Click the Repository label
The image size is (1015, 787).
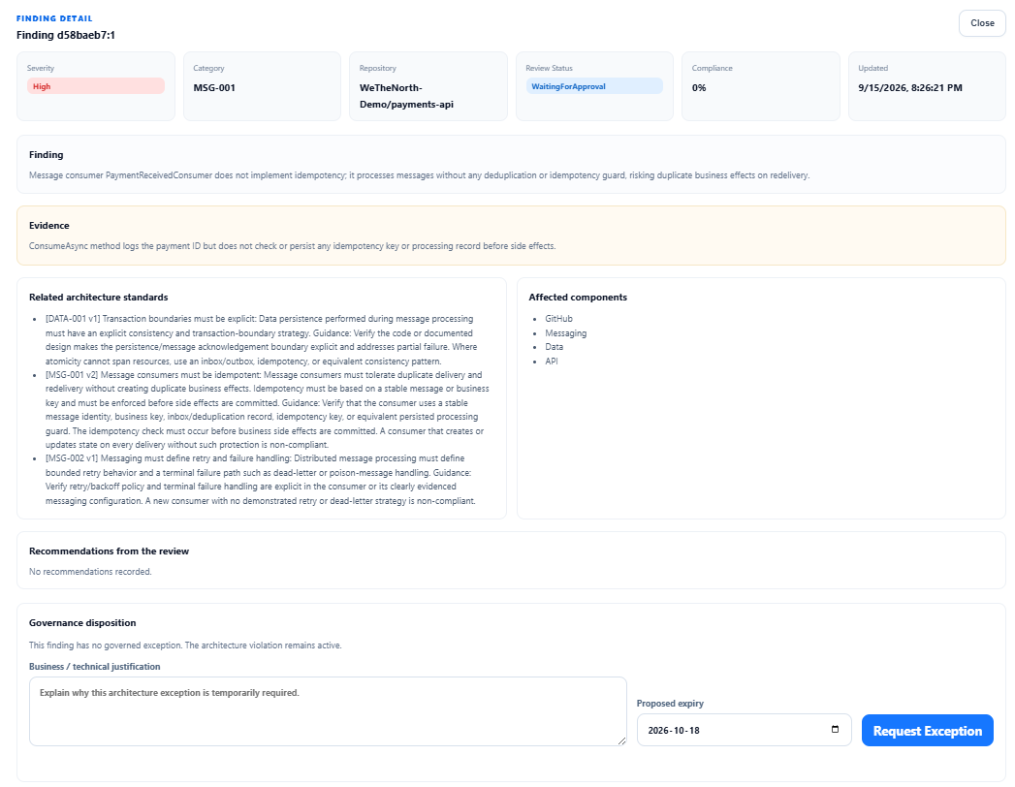(377, 68)
